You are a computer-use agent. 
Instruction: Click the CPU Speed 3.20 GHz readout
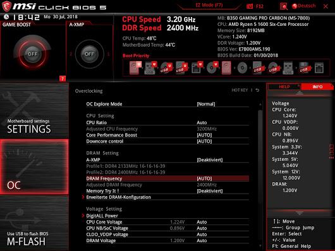click(159, 20)
